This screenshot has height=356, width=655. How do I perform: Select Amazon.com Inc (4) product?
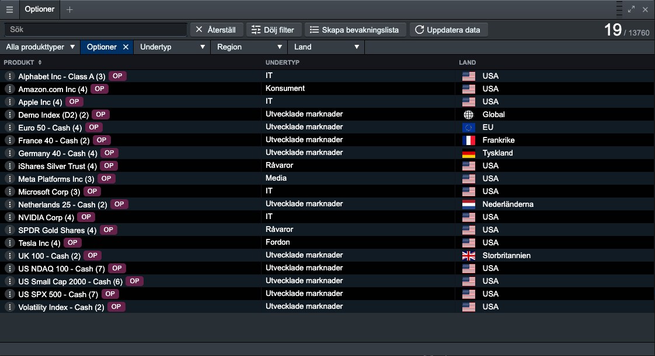click(x=53, y=90)
